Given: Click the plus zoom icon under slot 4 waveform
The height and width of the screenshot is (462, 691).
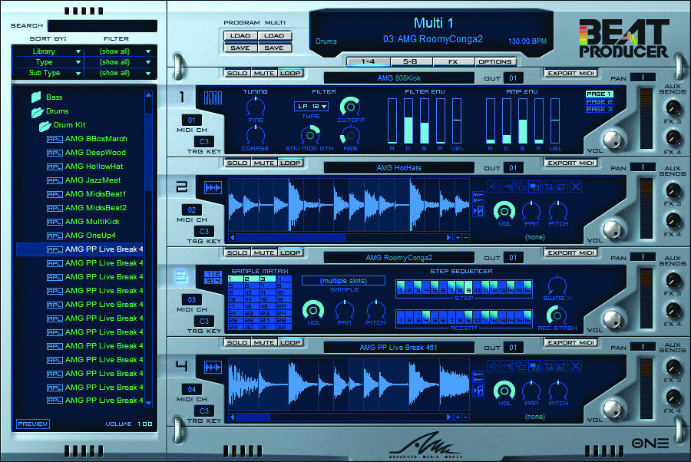Looking at the screenshot, I should pyautogui.click(x=458, y=417).
